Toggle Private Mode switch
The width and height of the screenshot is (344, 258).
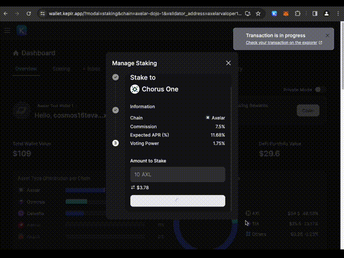pyautogui.click(x=318, y=90)
